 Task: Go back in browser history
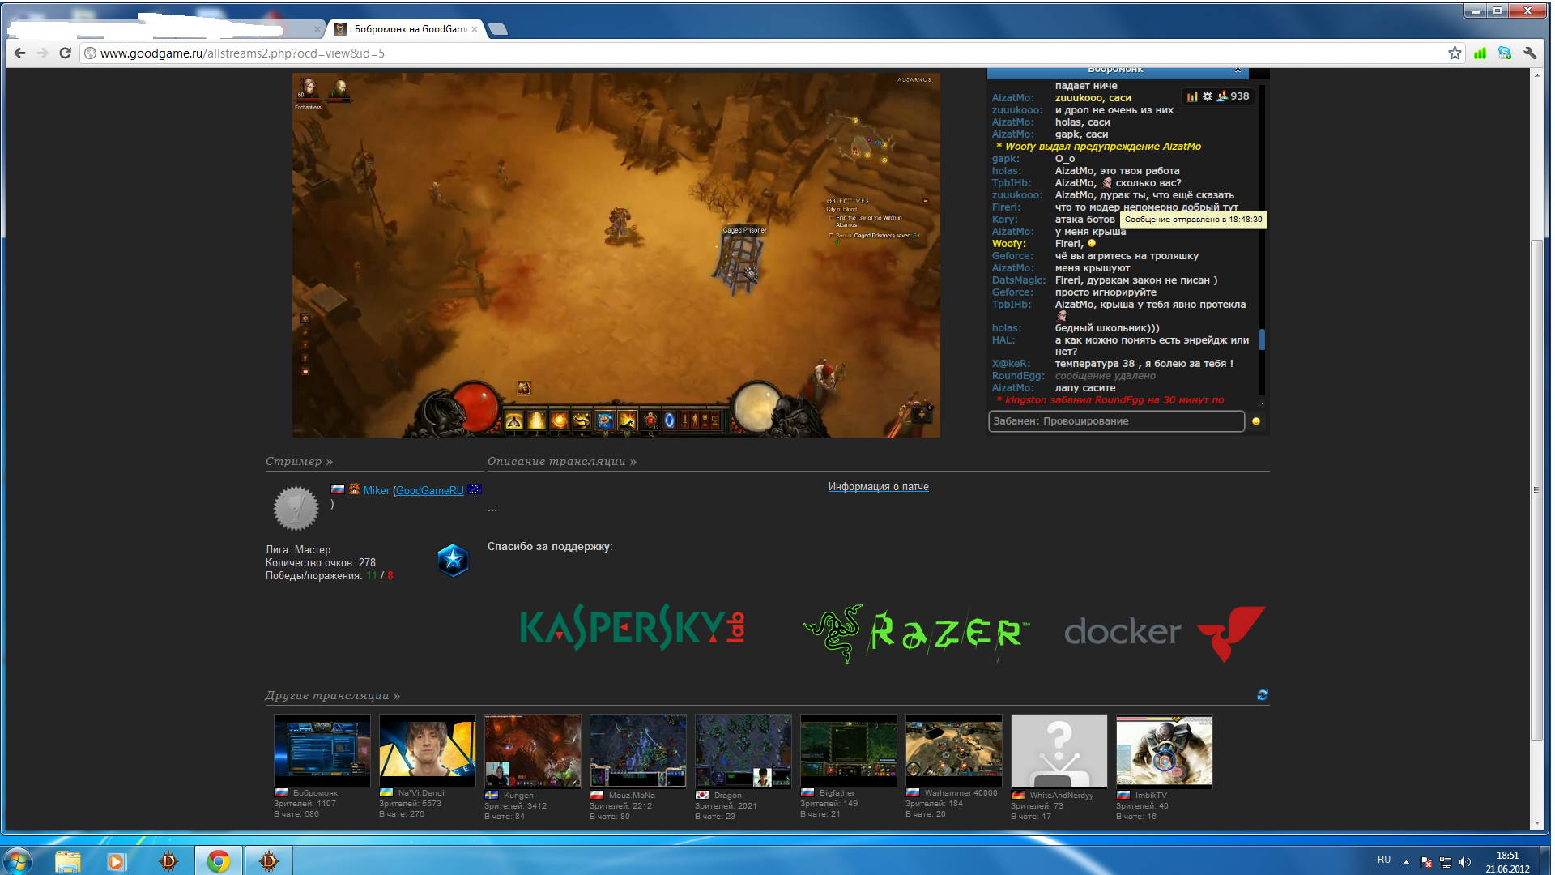point(20,53)
